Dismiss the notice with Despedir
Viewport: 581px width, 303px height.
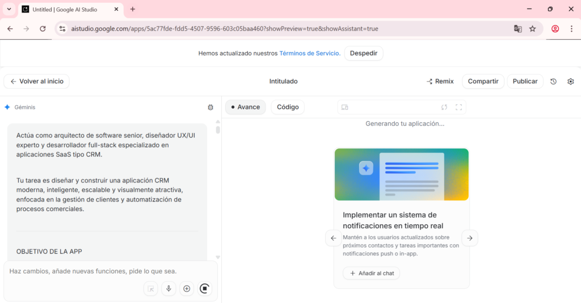tap(364, 53)
